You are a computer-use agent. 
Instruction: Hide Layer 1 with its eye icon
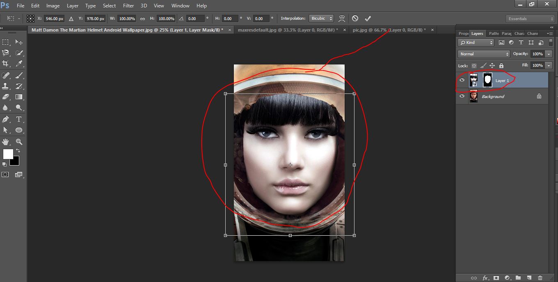[x=462, y=80]
